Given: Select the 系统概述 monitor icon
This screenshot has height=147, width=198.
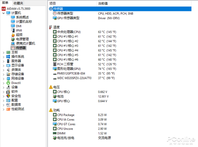Looking at the screenshot, I should (x=13, y=17).
